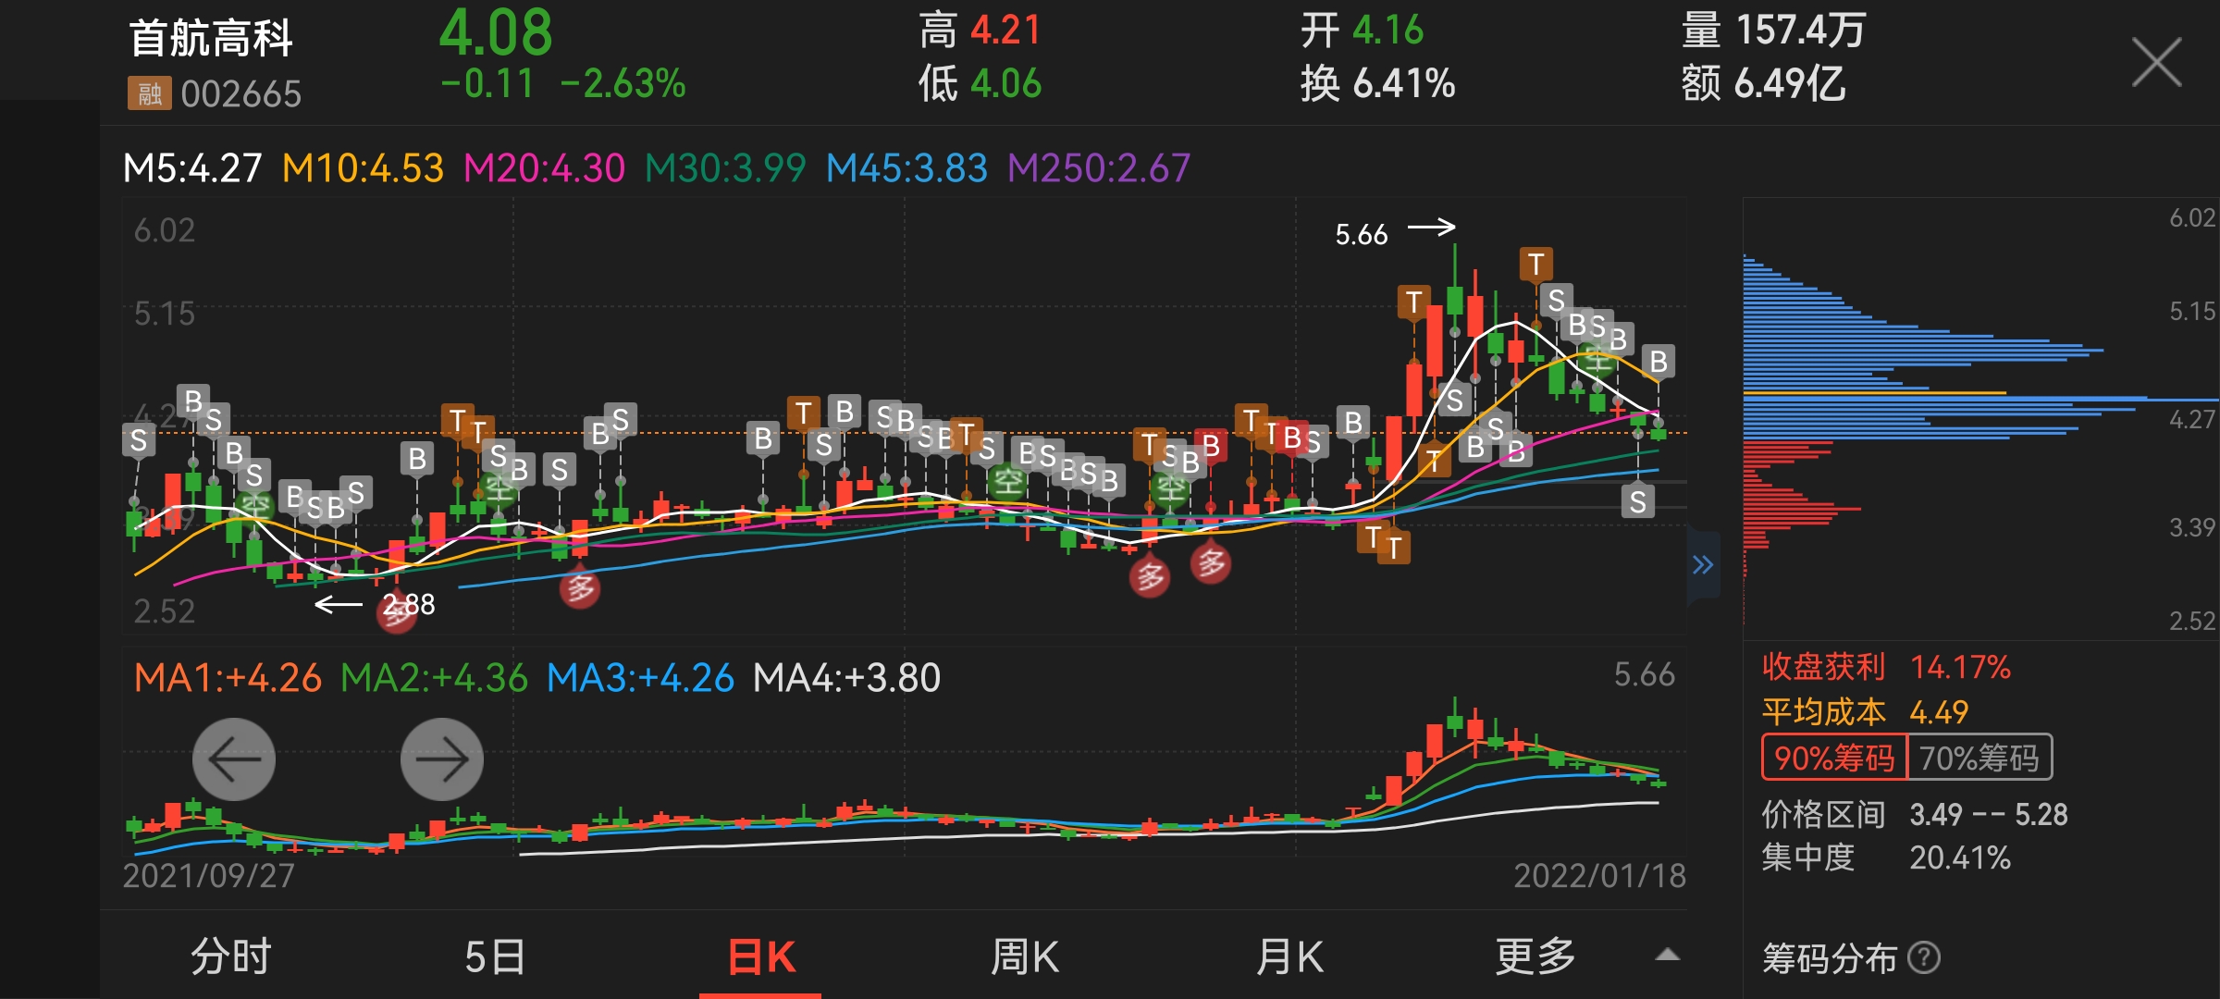Tap the stock code 002665

click(x=241, y=93)
